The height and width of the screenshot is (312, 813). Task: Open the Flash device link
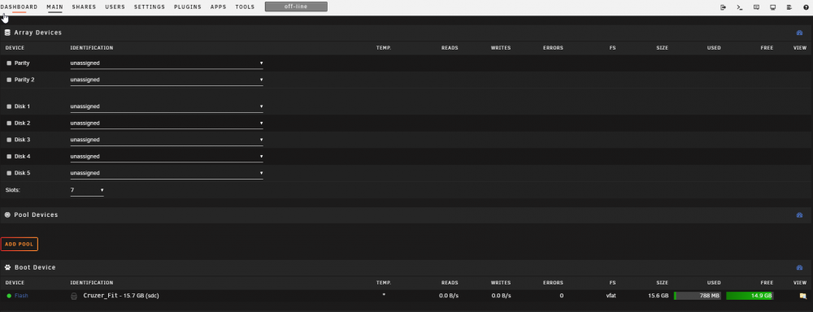tap(21, 296)
